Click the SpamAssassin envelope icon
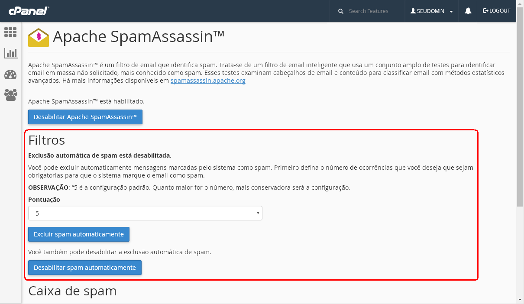The height and width of the screenshot is (304, 524). (39, 38)
